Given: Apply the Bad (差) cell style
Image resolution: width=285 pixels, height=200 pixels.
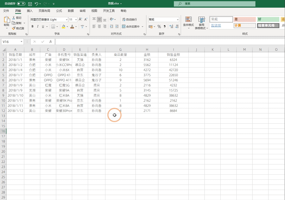Looking at the screenshot, I should 245,19.
